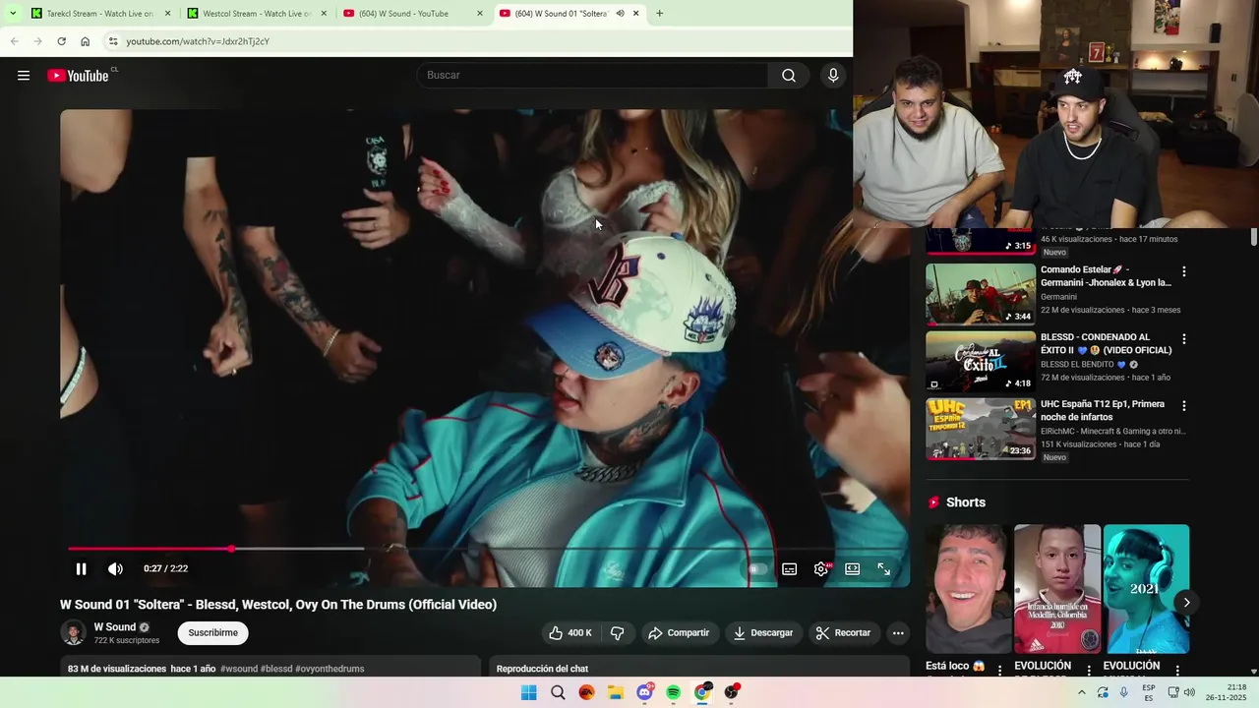Expand the Reproducción del chat panel
The width and height of the screenshot is (1259, 708).
click(x=699, y=669)
